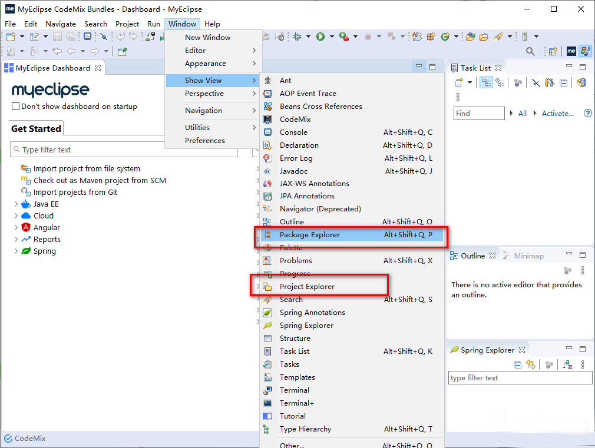
Task: Open Preferences from Window menu
Action: pos(213,141)
